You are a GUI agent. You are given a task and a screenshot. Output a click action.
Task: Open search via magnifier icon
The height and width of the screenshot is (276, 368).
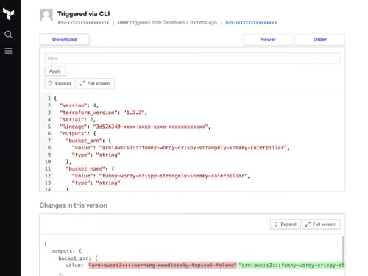point(8,35)
